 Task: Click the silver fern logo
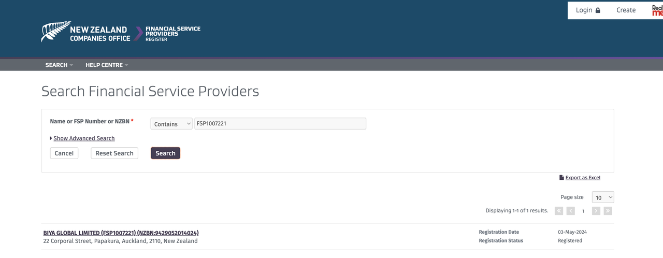[55, 32]
